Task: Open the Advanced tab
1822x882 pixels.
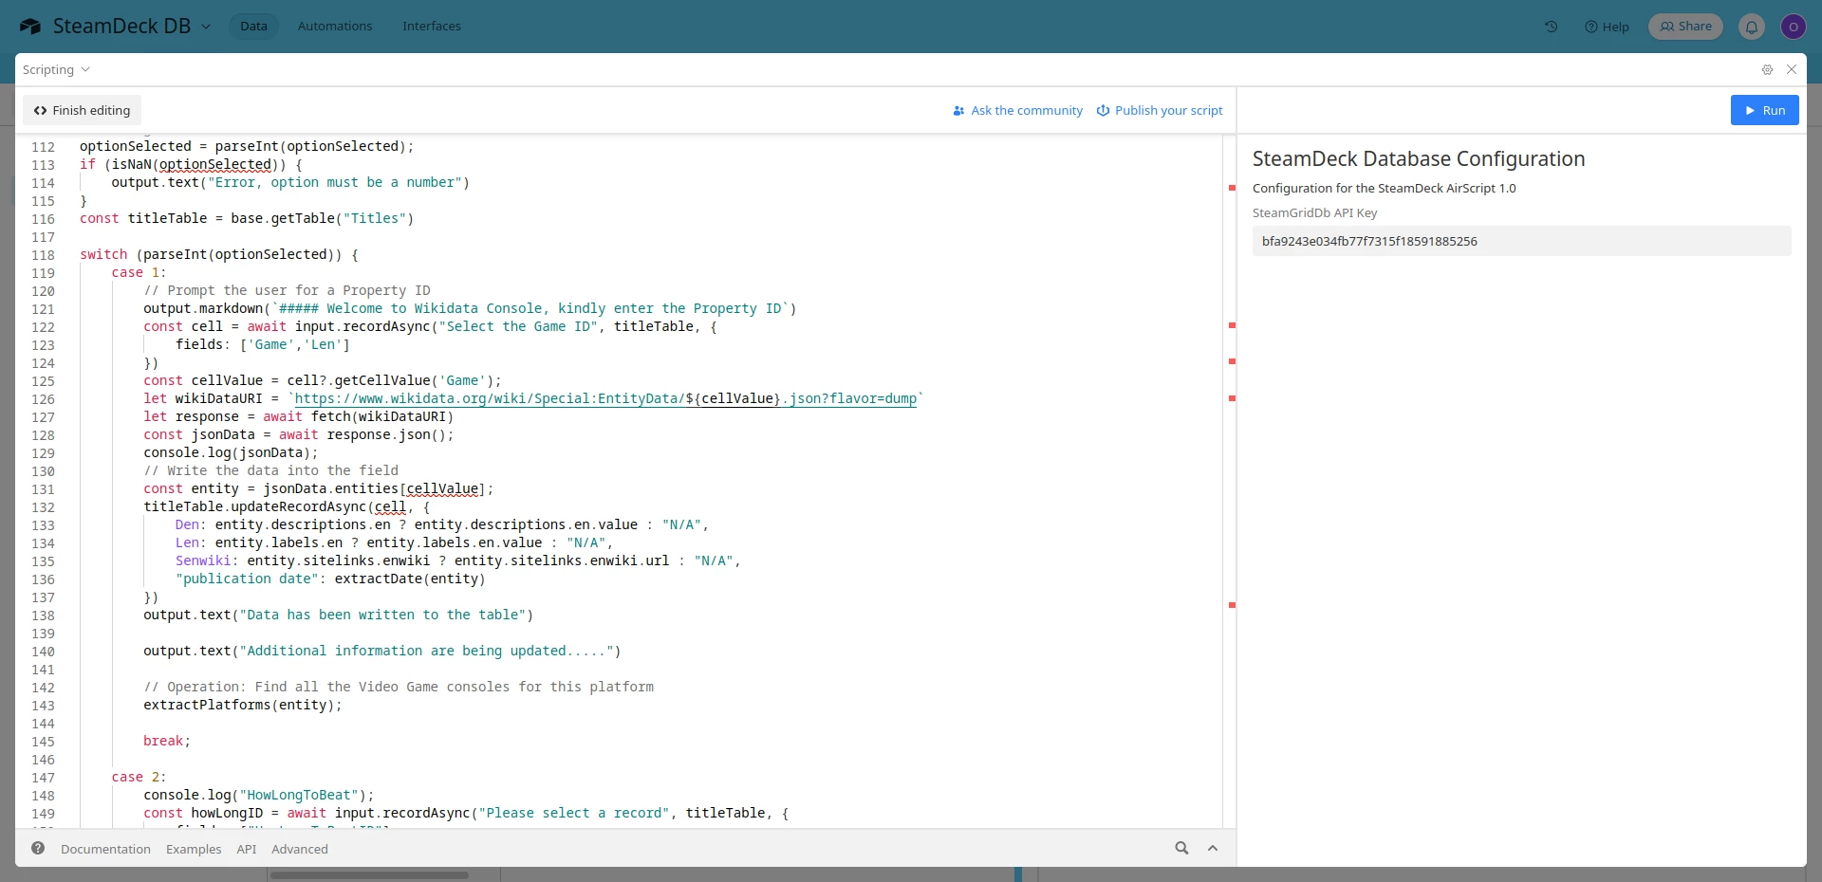Action: (300, 849)
